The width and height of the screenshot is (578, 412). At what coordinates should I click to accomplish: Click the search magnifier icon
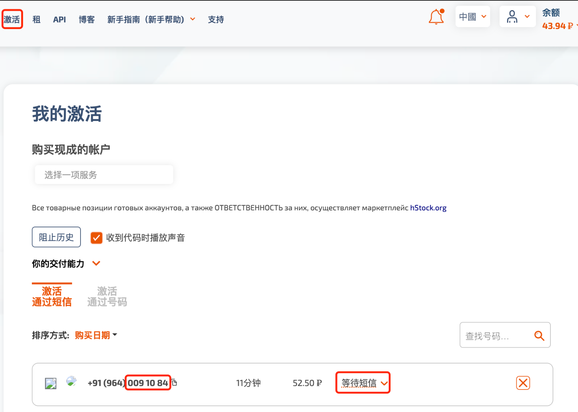(x=539, y=336)
